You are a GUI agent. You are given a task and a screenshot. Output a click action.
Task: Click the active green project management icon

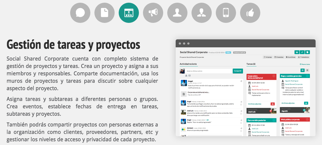(x=129, y=13)
